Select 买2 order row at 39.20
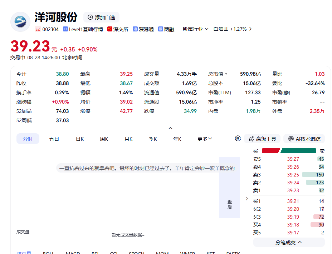 [x=289, y=209]
